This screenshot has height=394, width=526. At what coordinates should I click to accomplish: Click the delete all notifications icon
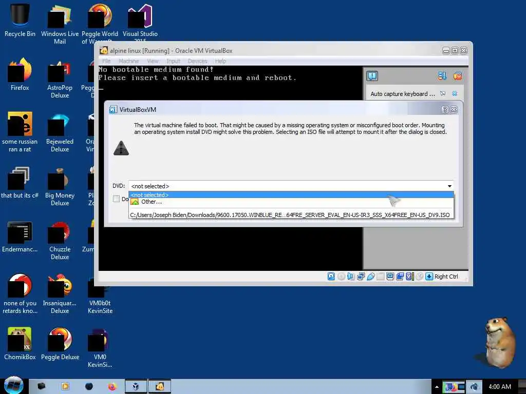(457, 76)
